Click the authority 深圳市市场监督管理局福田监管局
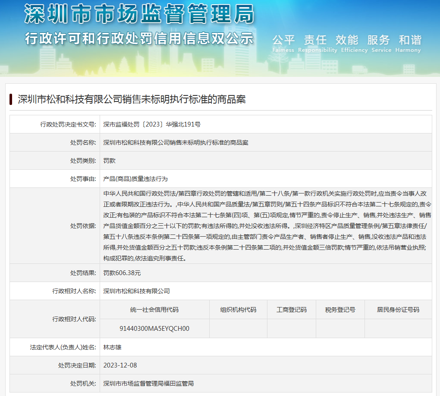440x396 pixels. tap(148, 383)
